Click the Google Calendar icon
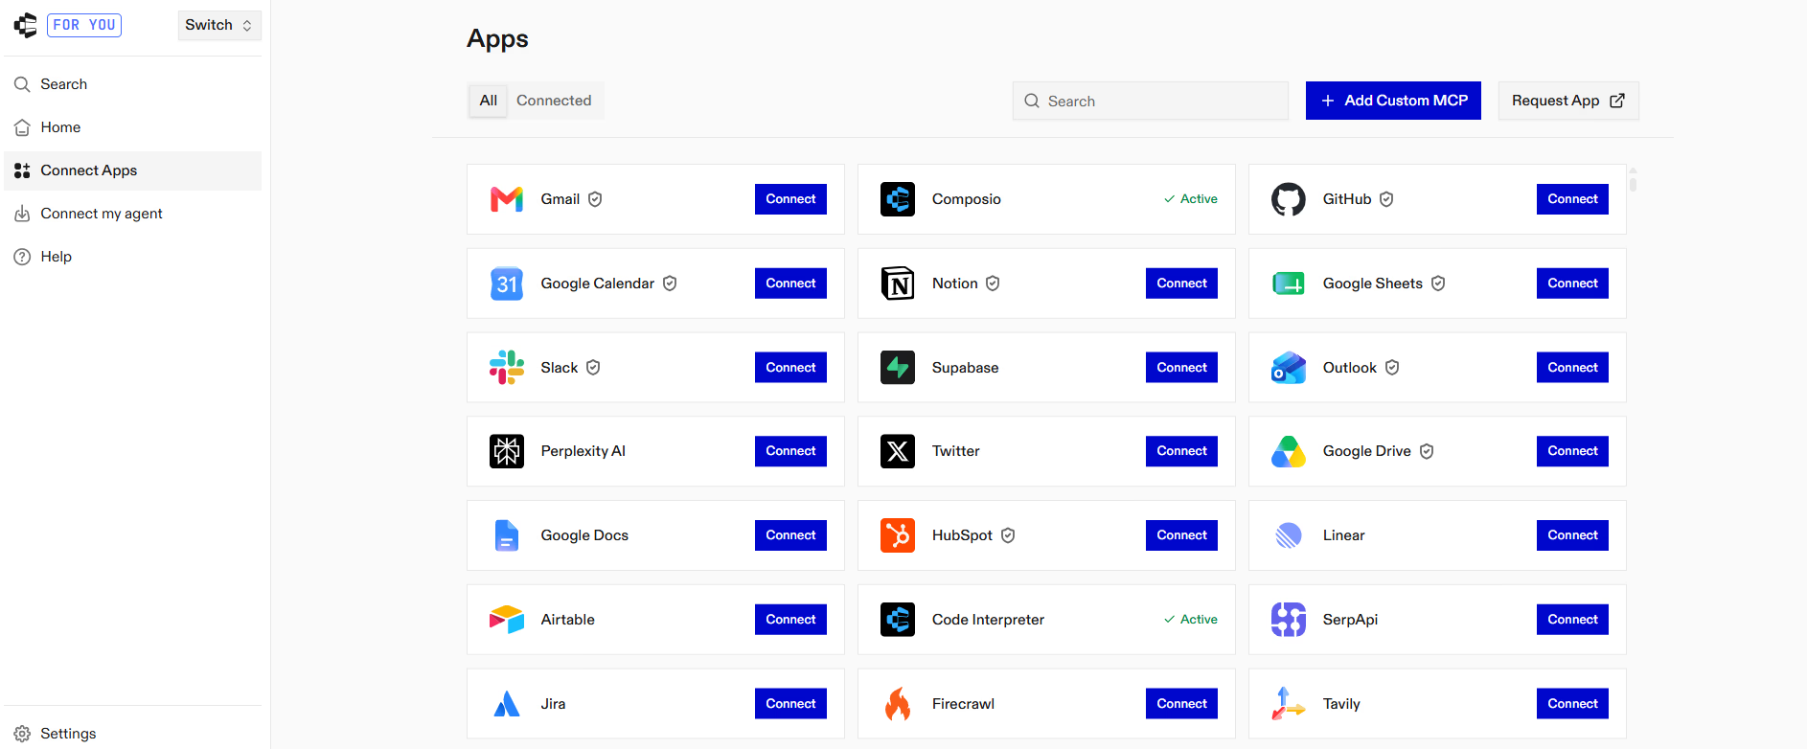 pos(507,284)
